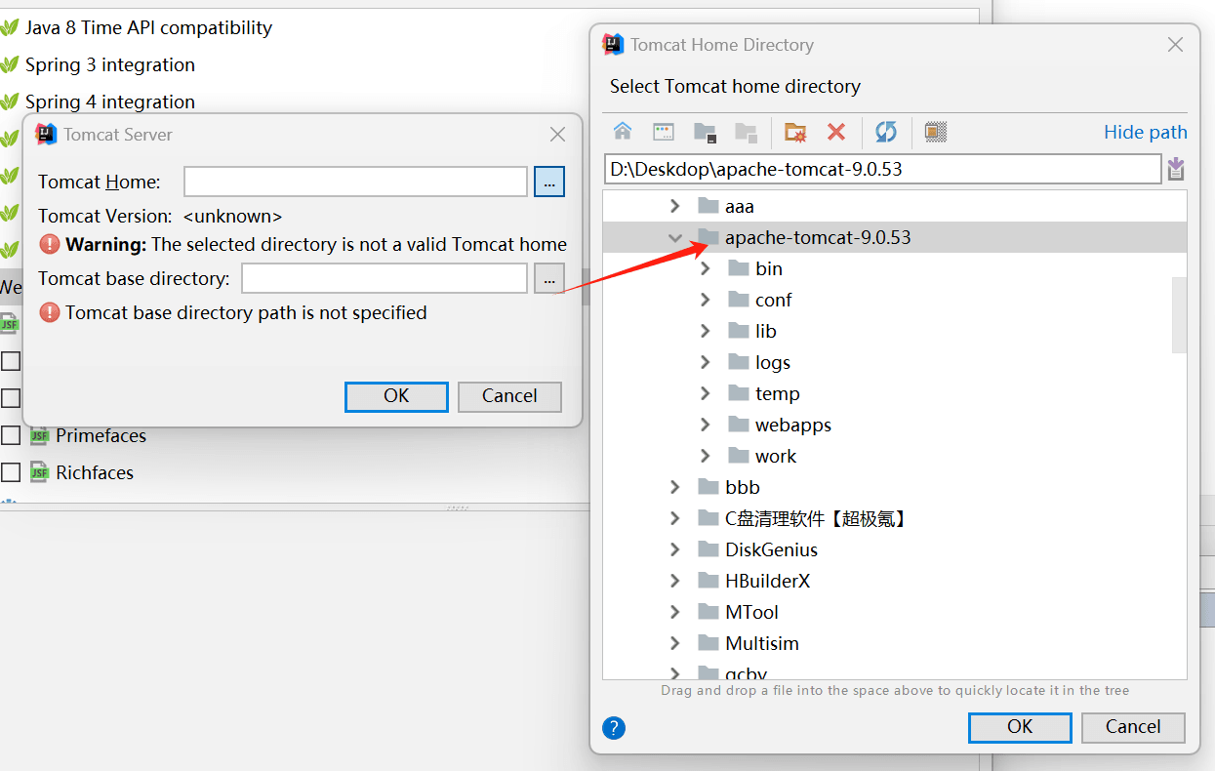Go to the home directory in file chooser
This screenshot has height=771, width=1215.
coord(623,132)
